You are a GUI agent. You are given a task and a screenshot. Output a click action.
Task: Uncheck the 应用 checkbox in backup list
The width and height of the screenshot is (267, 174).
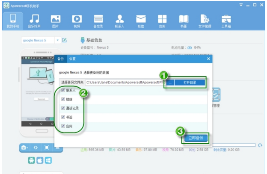63,126
